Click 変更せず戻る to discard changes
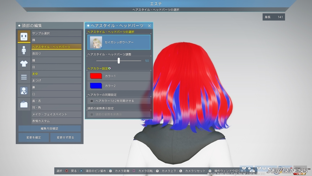The width and height of the screenshot is (312, 176). pyautogui.click(x=66, y=137)
